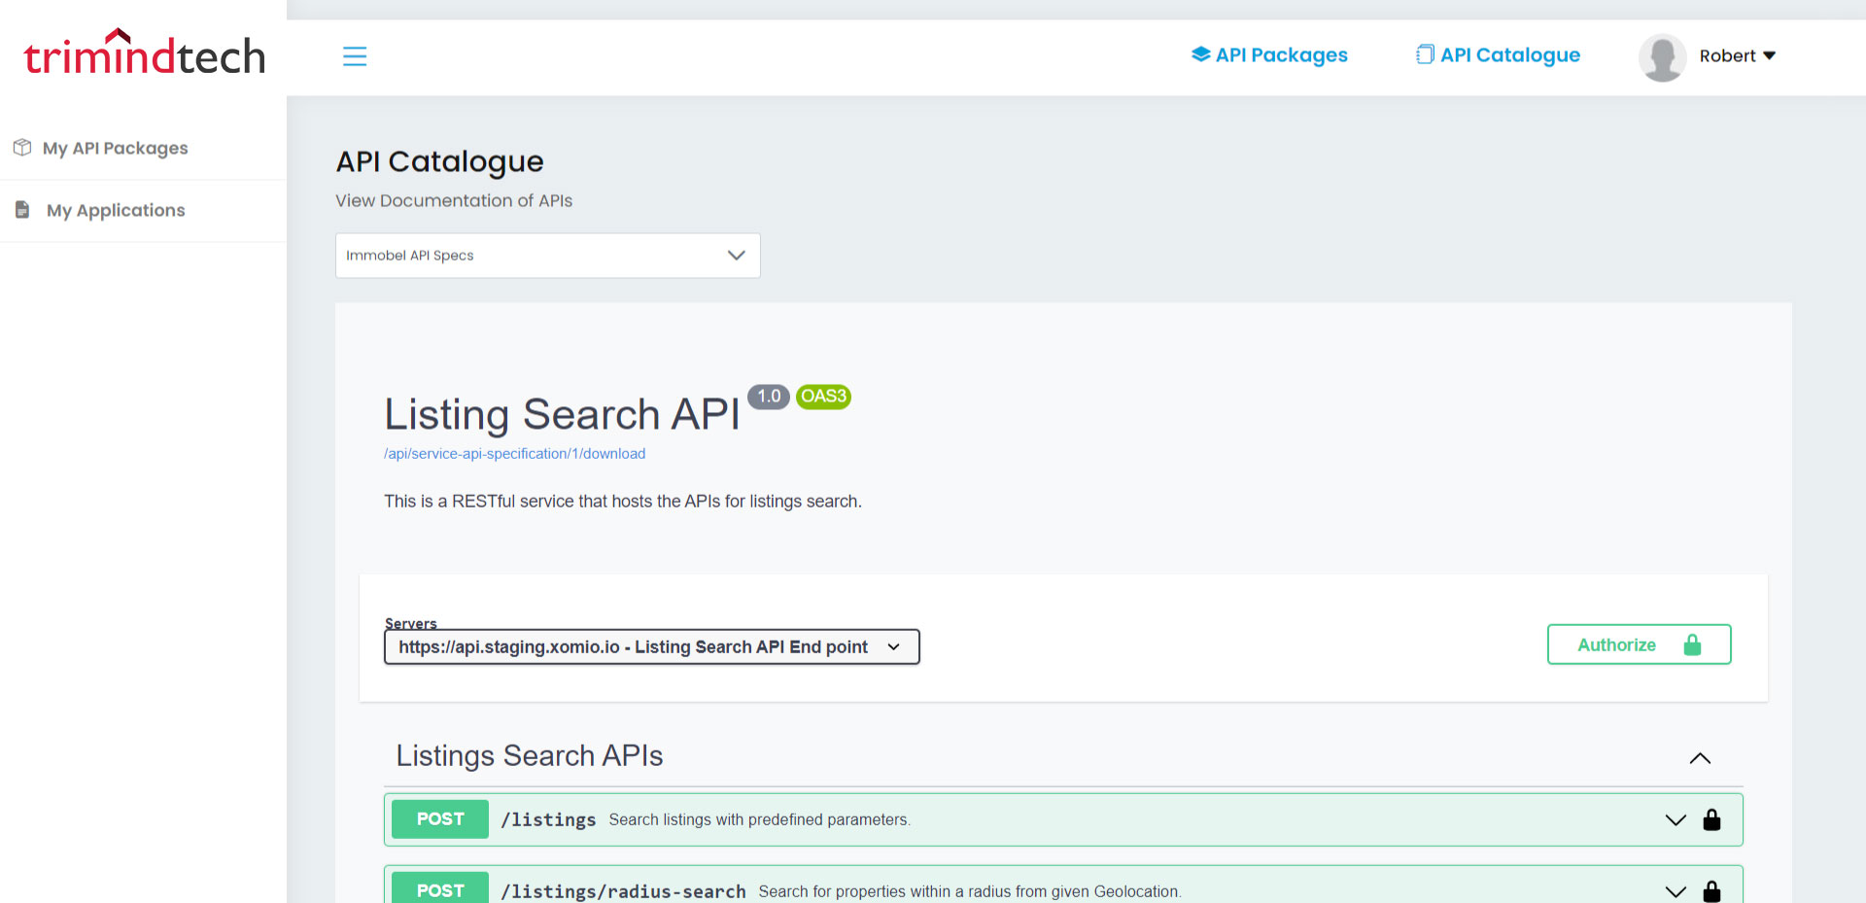Click the lock icon on /listings row
This screenshot has width=1866, height=903.
[x=1711, y=819]
